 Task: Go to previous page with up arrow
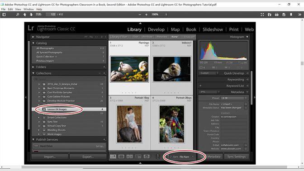point(25,14)
